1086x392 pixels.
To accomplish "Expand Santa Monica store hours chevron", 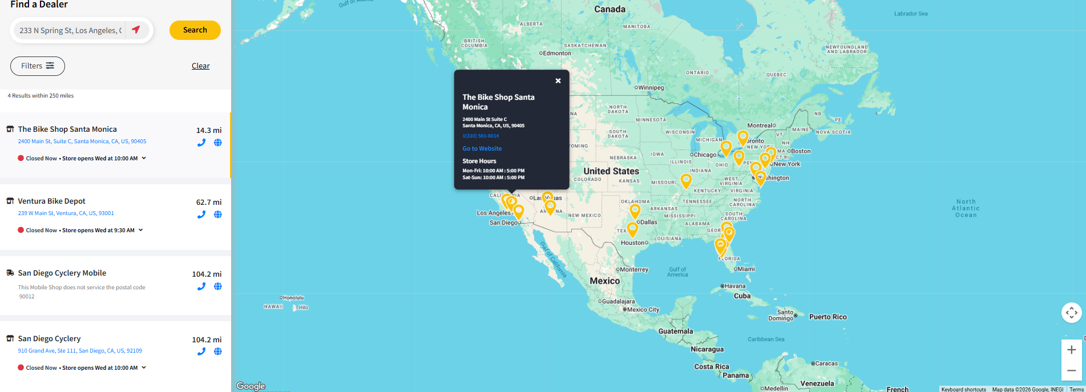I will (144, 158).
